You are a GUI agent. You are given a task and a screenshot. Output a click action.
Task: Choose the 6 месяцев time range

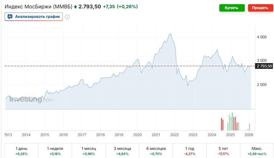click(156, 151)
